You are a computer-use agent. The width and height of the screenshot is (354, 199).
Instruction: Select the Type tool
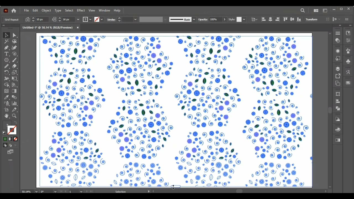click(6, 54)
